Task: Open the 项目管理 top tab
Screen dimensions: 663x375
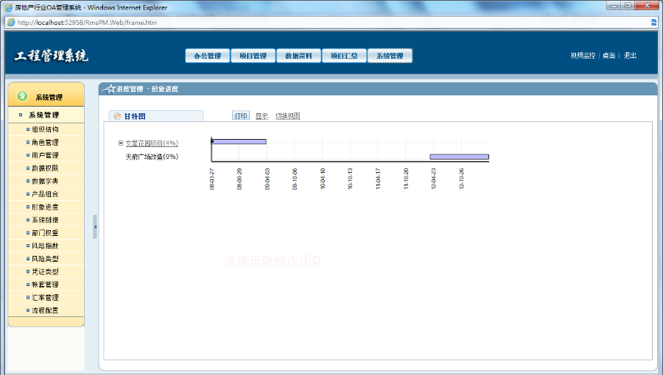Action: (x=253, y=56)
